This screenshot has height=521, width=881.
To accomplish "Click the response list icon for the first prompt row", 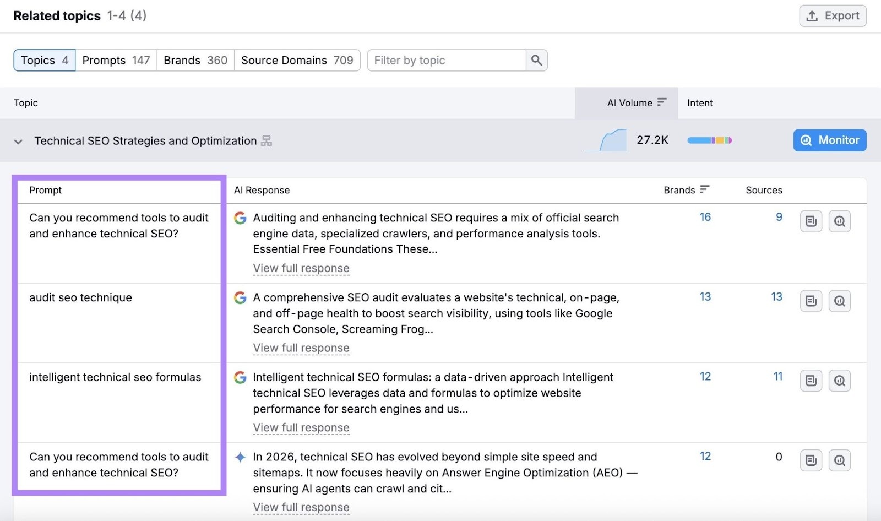I will (811, 221).
